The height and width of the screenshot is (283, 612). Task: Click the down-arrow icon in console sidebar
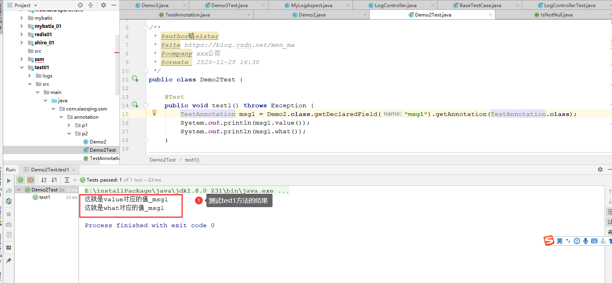pyautogui.click(x=610, y=202)
